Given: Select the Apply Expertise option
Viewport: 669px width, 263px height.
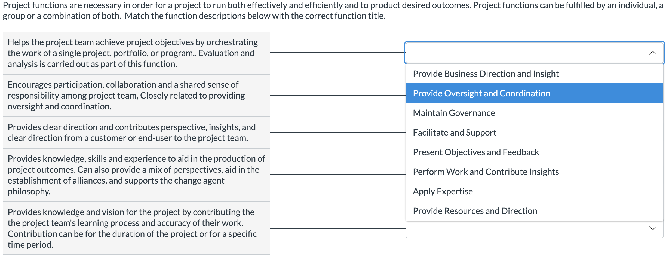Looking at the screenshot, I should (x=443, y=191).
